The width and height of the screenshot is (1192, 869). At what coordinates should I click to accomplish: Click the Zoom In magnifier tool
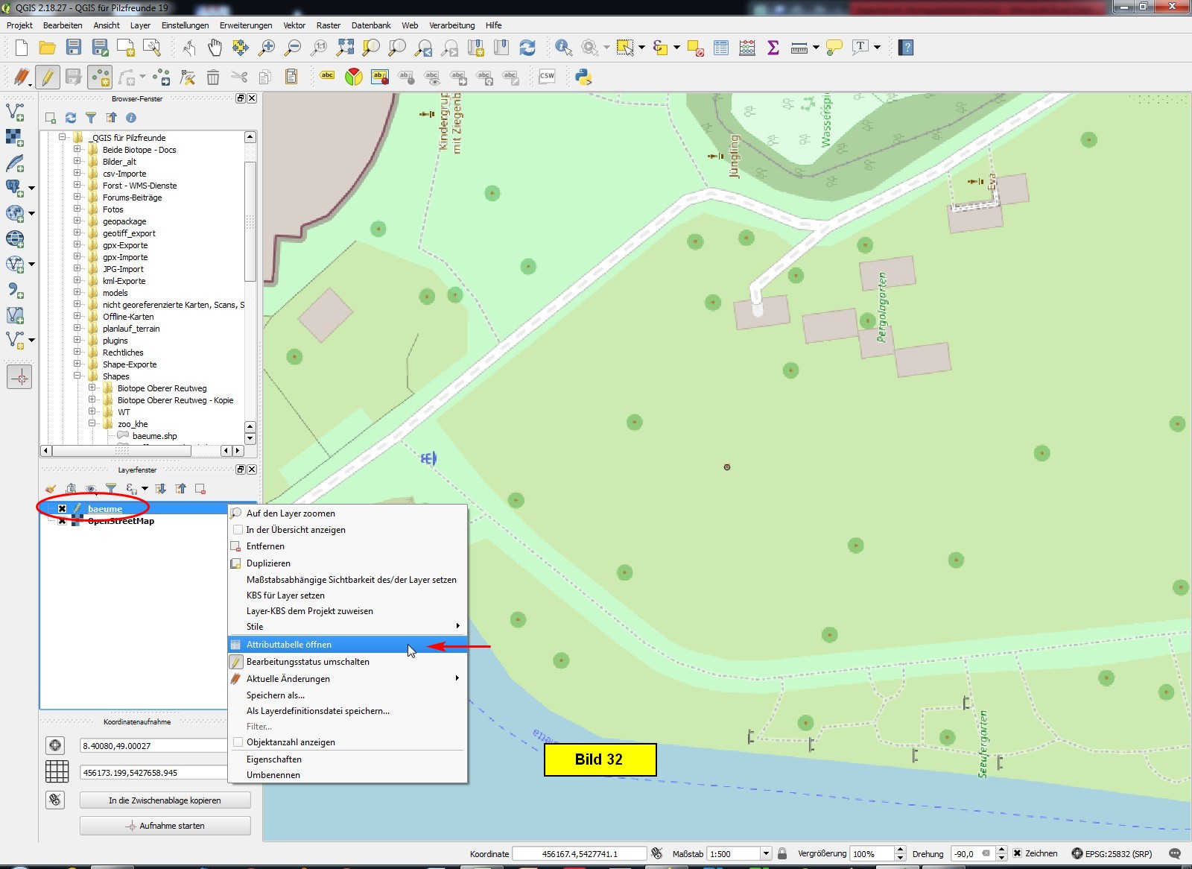click(266, 48)
